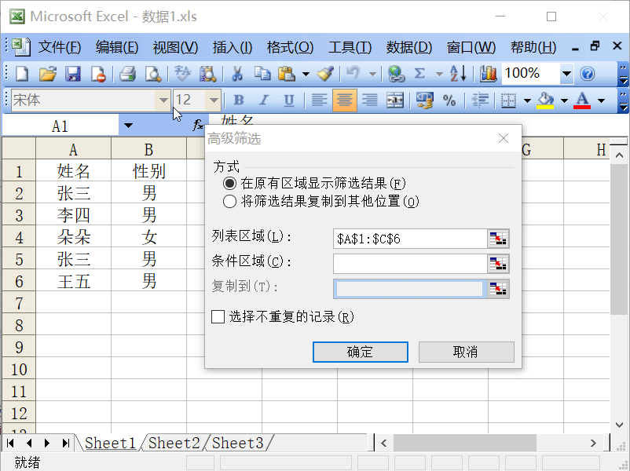
Task: Select radio 在原有区域显示筛选结果
Action: (x=229, y=183)
